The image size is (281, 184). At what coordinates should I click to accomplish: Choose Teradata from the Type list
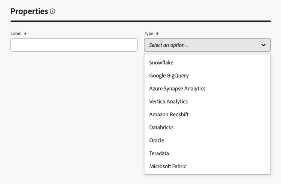point(159,153)
